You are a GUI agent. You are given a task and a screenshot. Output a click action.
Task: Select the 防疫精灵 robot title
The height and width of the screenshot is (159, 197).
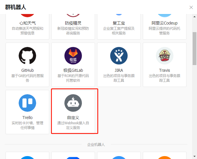pos(73,23)
